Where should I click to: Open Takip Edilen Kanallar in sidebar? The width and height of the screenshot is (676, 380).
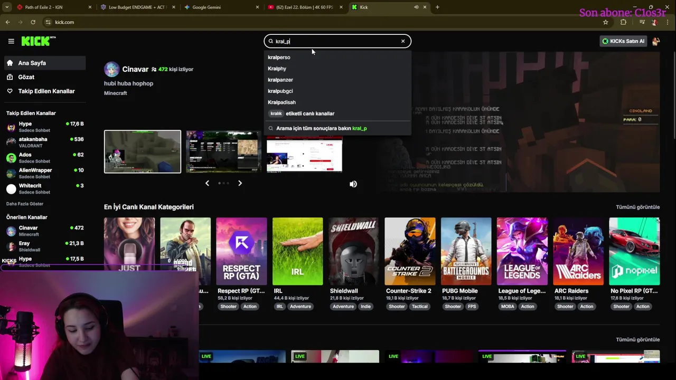pyautogui.click(x=45, y=91)
